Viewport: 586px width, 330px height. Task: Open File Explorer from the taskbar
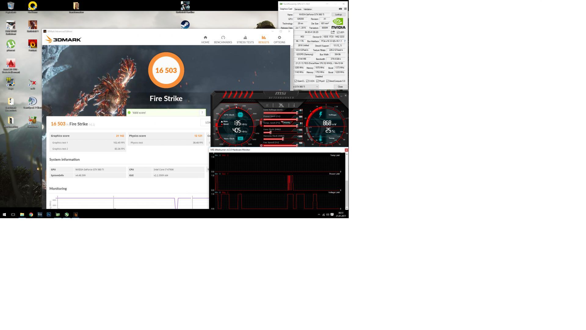pyautogui.click(x=22, y=215)
